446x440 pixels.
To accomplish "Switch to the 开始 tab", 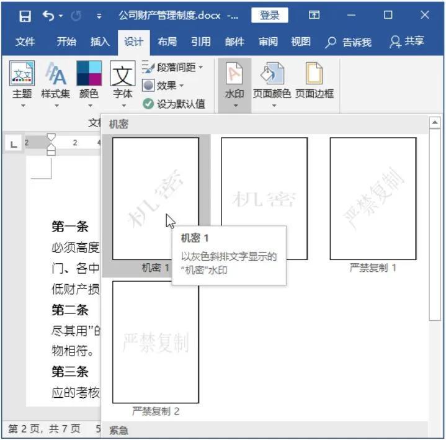I will (x=66, y=42).
